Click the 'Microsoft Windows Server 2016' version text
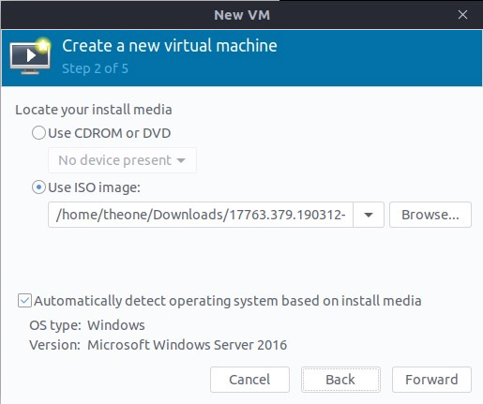 pos(187,345)
